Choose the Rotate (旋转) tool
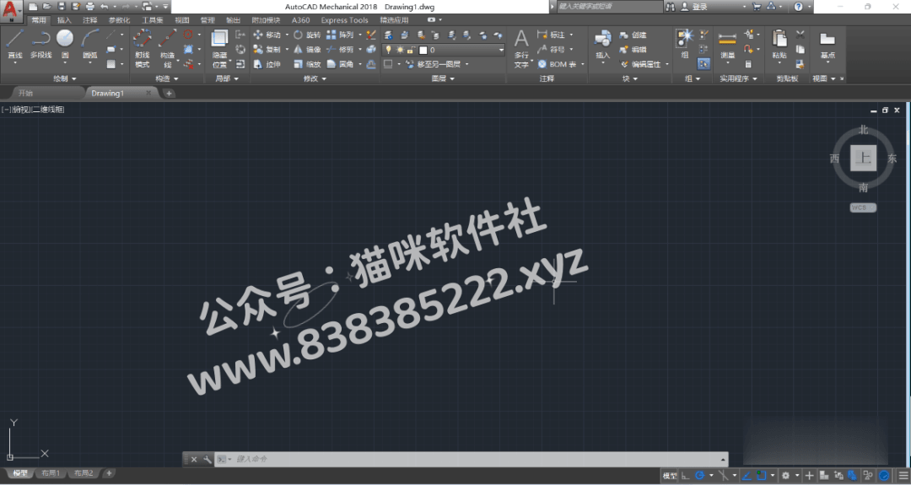 point(307,35)
